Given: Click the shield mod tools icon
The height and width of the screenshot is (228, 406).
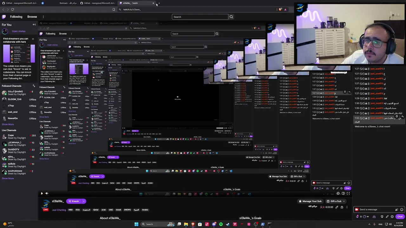Looking at the screenshot, I should [382, 217].
